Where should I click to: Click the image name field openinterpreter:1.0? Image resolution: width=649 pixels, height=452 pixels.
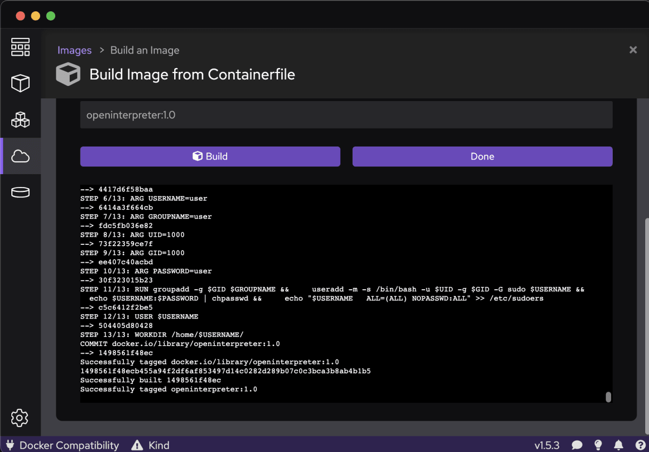(346, 115)
